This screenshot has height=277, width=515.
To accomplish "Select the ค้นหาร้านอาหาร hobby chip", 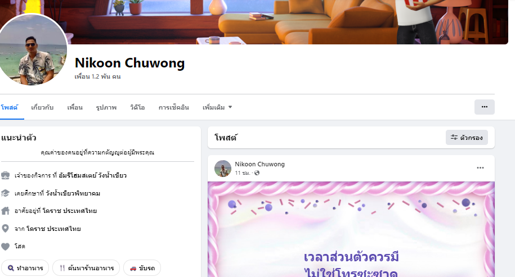I will coord(86,268).
